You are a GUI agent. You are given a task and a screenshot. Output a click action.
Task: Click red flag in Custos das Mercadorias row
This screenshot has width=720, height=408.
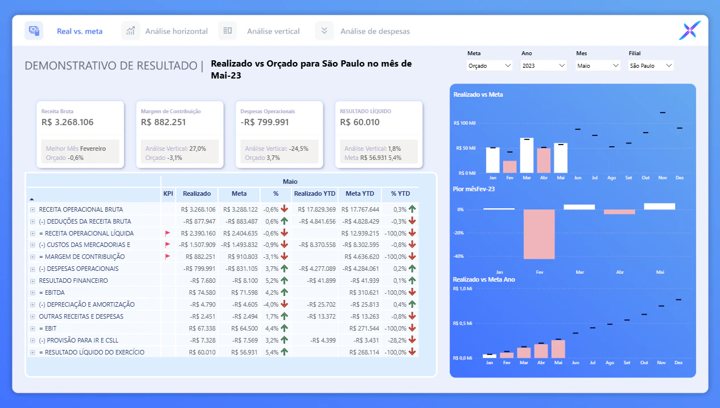tap(167, 245)
